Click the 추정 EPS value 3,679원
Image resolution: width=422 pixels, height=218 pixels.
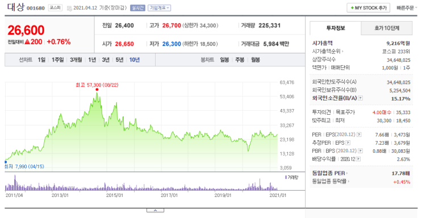[x=402, y=143]
